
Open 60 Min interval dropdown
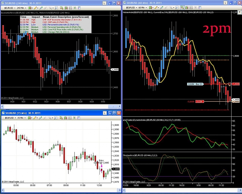point(142,8)
